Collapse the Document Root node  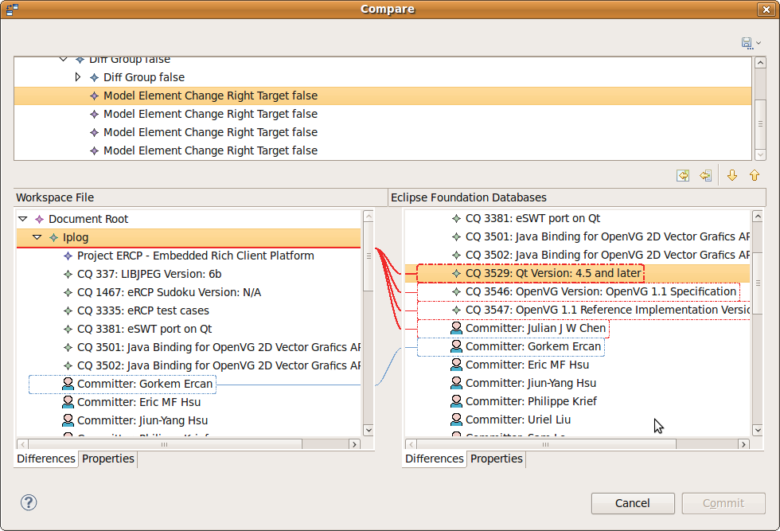[23, 219]
